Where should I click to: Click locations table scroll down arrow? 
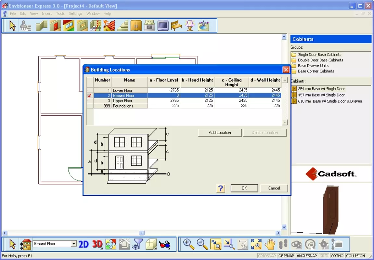(285, 123)
